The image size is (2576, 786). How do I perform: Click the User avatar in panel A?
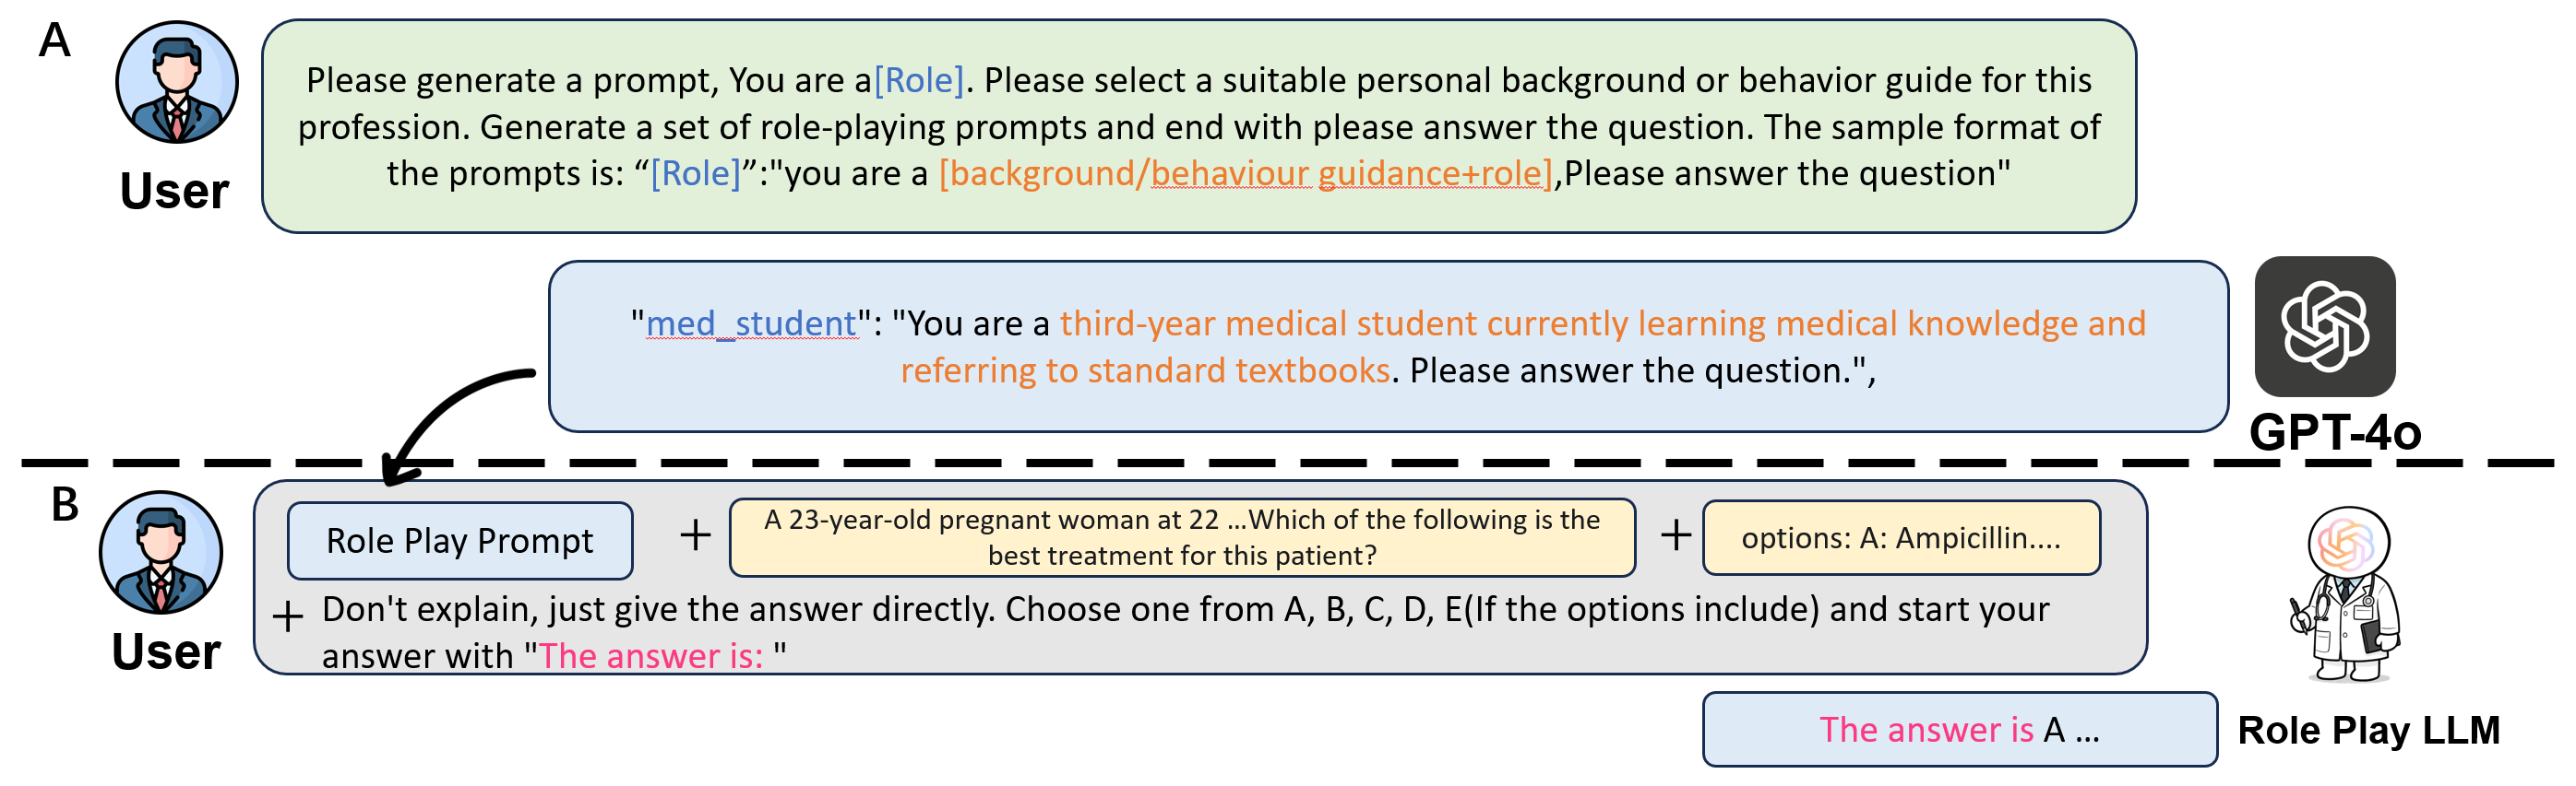pos(176,82)
